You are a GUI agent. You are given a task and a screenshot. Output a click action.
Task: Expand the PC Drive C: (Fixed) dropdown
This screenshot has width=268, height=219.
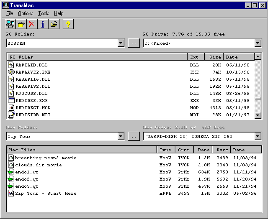click(258, 43)
